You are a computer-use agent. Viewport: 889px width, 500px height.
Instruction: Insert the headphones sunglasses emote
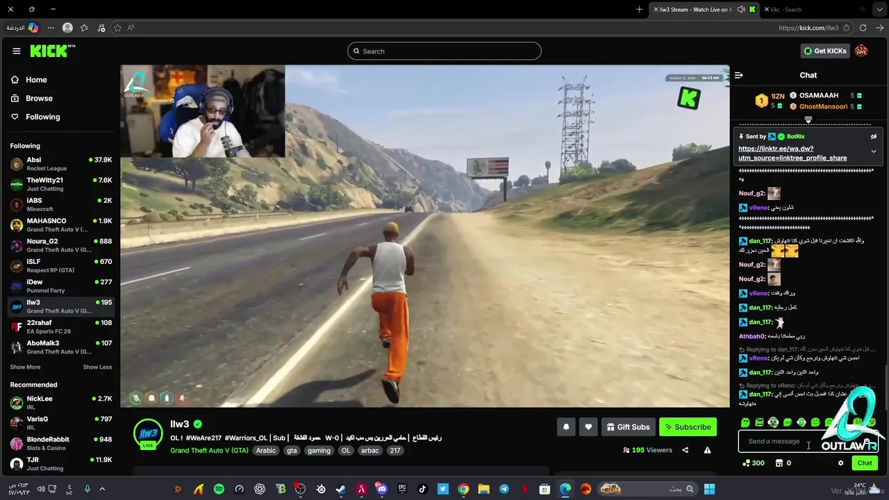point(773,422)
